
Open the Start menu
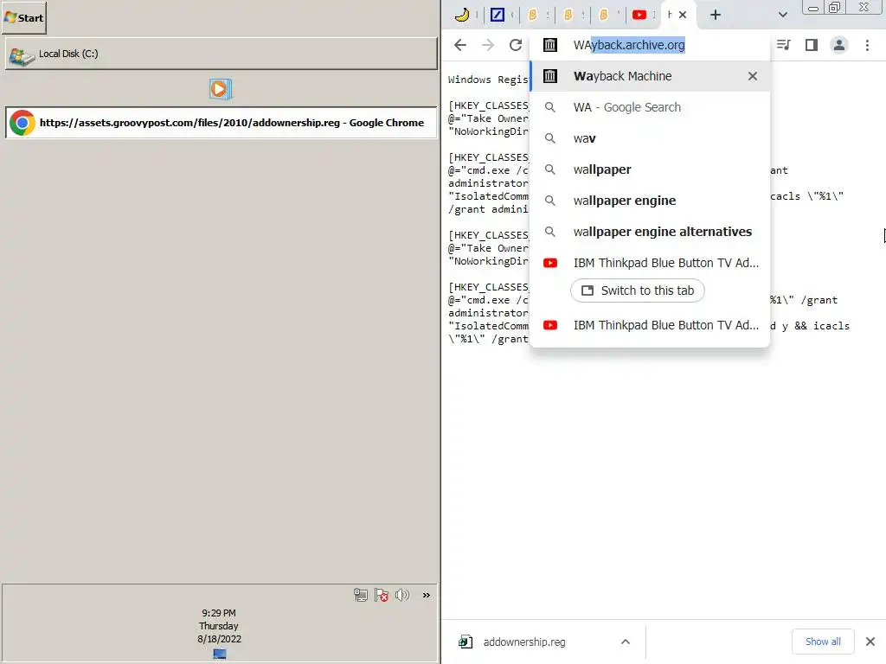[x=23, y=17]
